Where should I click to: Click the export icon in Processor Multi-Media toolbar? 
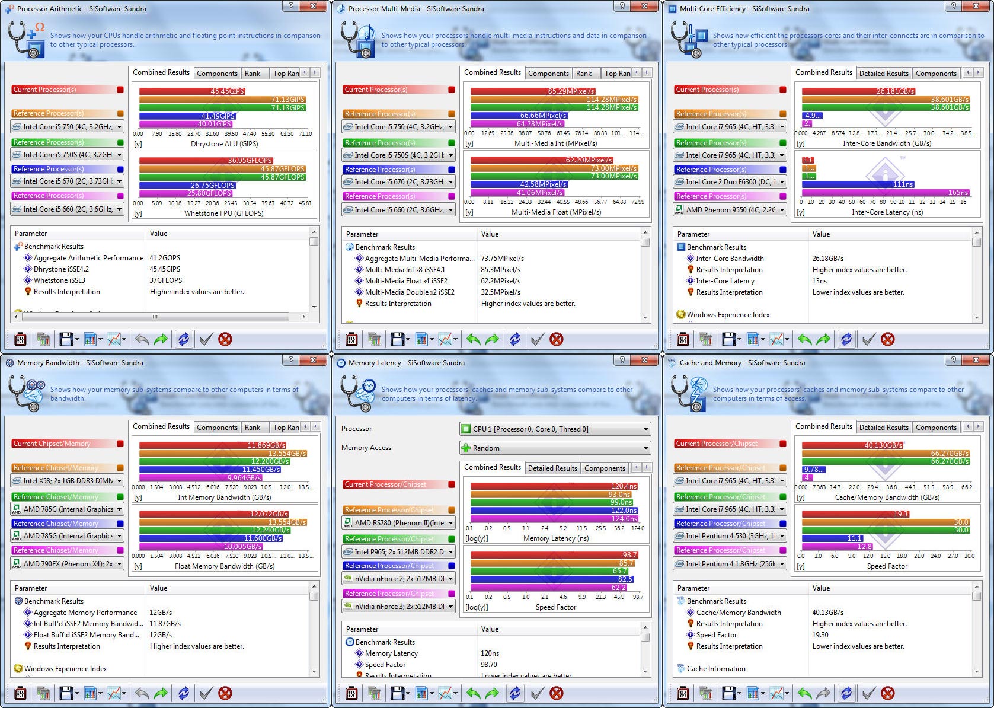[374, 339]
